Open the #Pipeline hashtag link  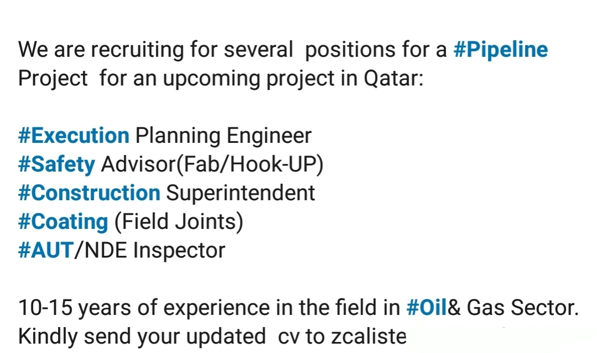[x=500, y=50]
